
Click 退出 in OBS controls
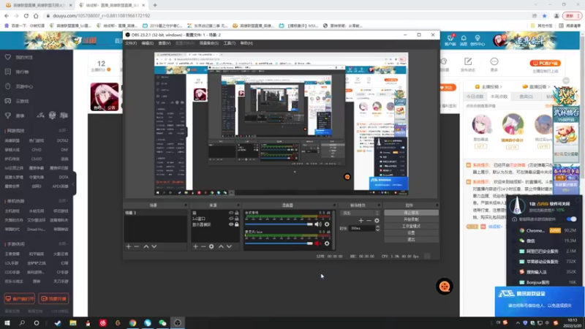click(x=411, y=240)
